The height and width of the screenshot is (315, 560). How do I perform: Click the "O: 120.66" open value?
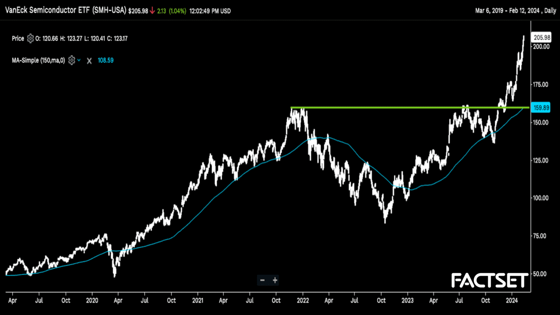[x=47, y=39]
